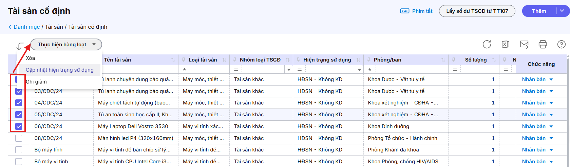Expand the Thêm button dropdown arrow
Image resolution: width=570 pixels, height=167 pixels.
(562, 11)
